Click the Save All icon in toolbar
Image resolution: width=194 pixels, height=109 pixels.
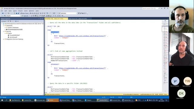(18, 13)
